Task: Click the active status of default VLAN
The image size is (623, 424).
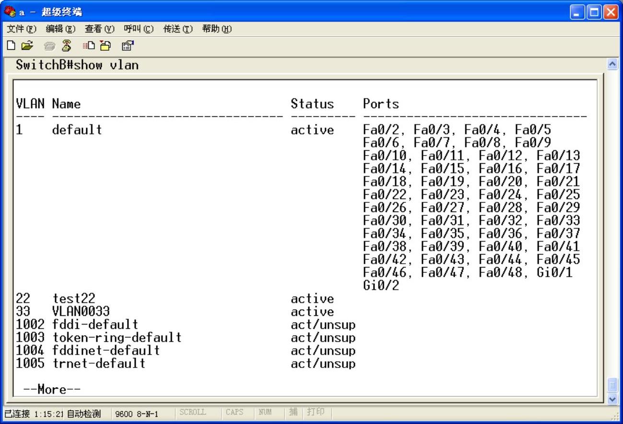Action: [x=312, y=130]
